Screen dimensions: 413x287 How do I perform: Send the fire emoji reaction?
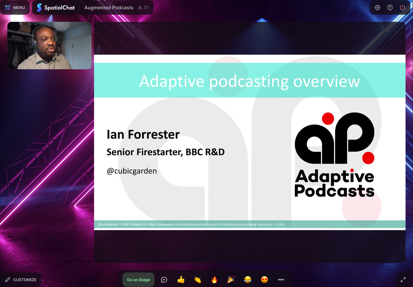point(214,279)
